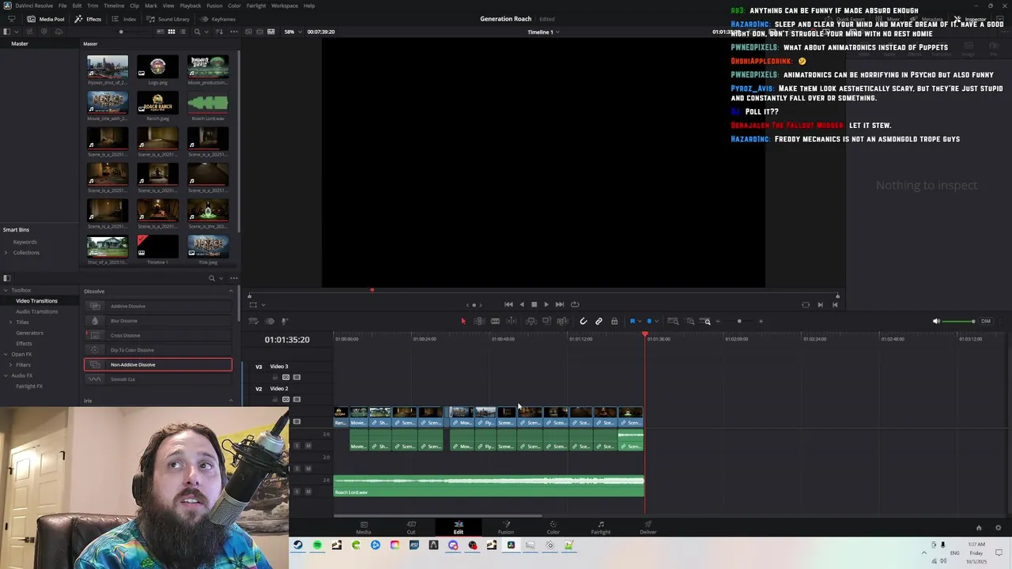The height and width of the screenshot is (569, 1012).
Task: Toggle loop playback
Action: (x=575, y=304)
